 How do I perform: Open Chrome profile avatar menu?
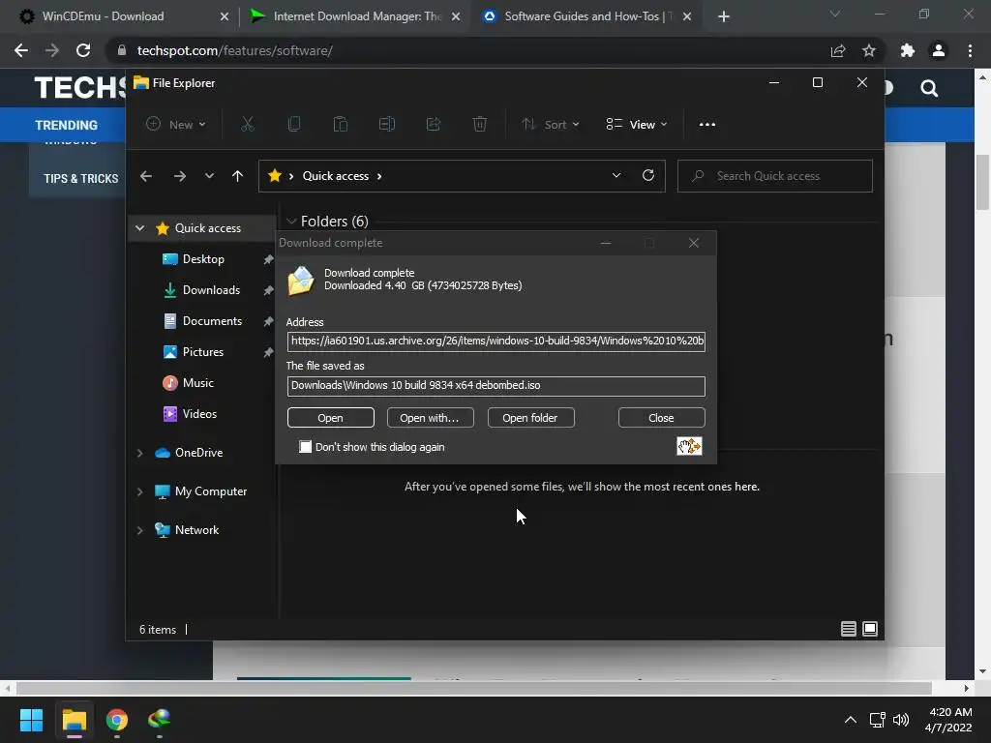939,50
